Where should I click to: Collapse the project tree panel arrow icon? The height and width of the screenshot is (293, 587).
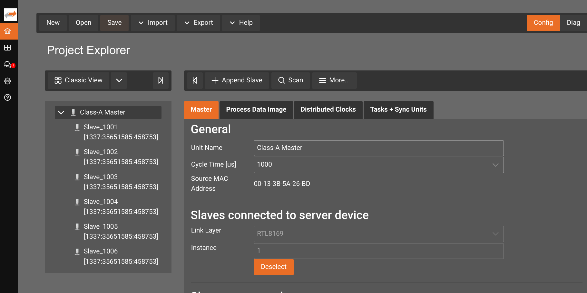point(161,80)
